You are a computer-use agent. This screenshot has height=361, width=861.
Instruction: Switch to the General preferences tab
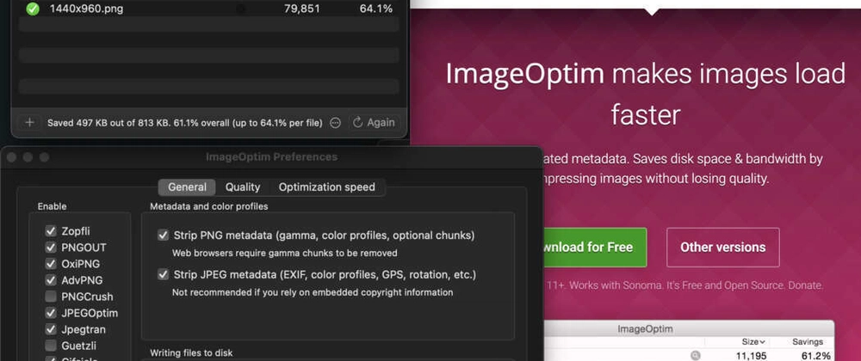pyautogui.click(x=187, y=187)
